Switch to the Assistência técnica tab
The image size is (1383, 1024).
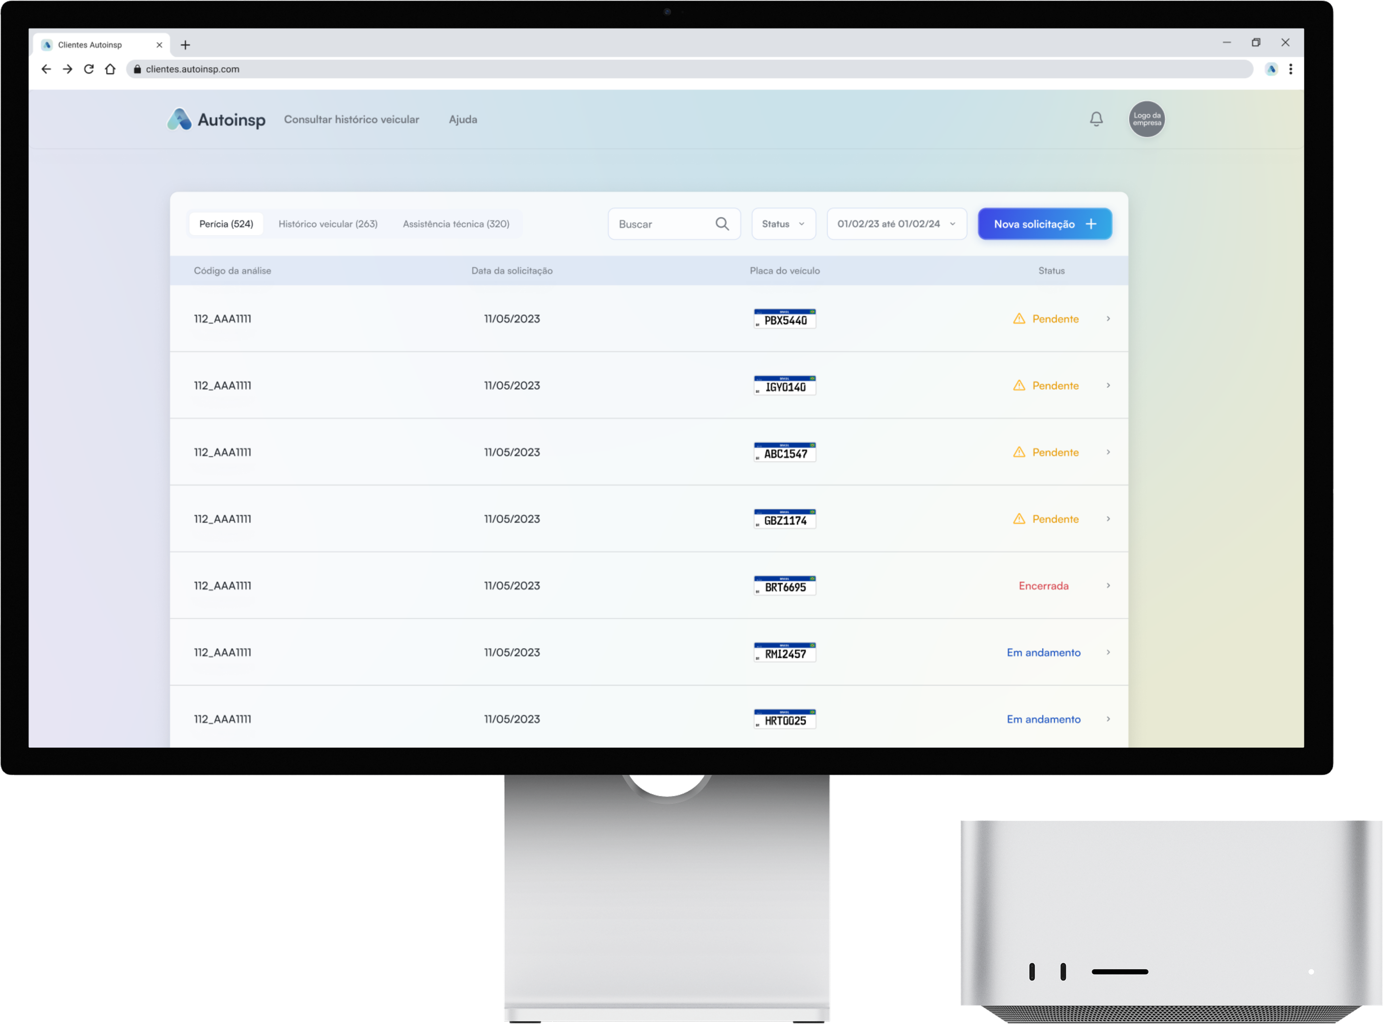tap(456, 224)
